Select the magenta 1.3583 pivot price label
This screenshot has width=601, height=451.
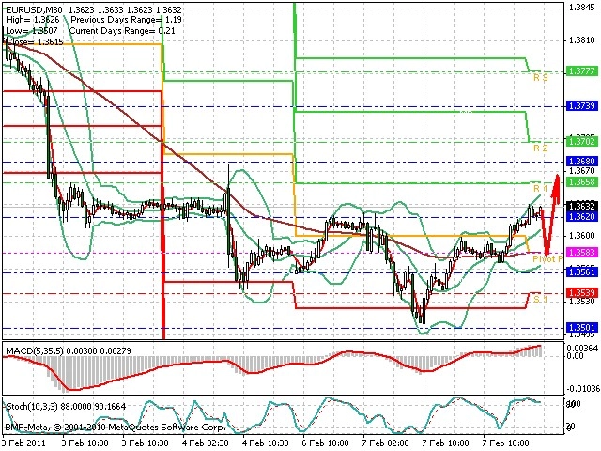(582, 253)
